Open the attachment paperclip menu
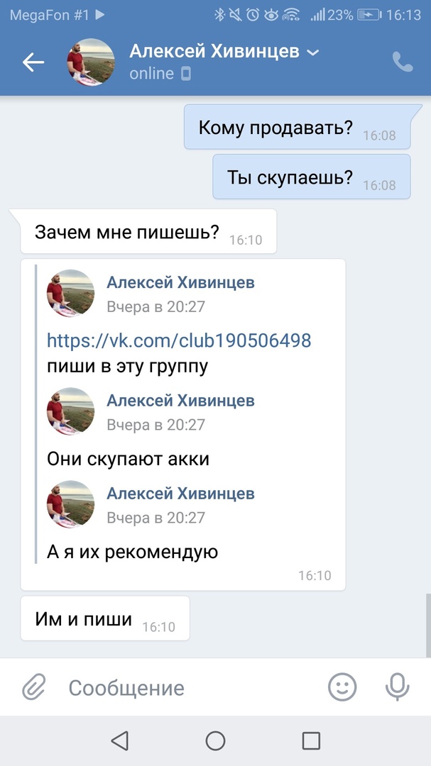431x766 pixels. click(34, 687)
